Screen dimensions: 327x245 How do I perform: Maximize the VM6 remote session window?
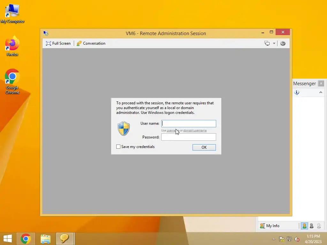(x=271, y=32)
